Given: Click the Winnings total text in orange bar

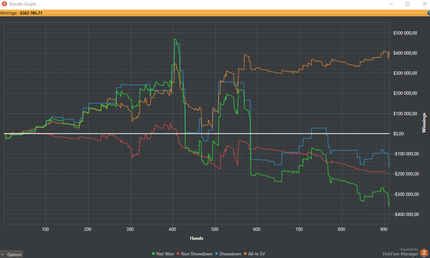Looking at the screenshot, I should click(21, 13).
